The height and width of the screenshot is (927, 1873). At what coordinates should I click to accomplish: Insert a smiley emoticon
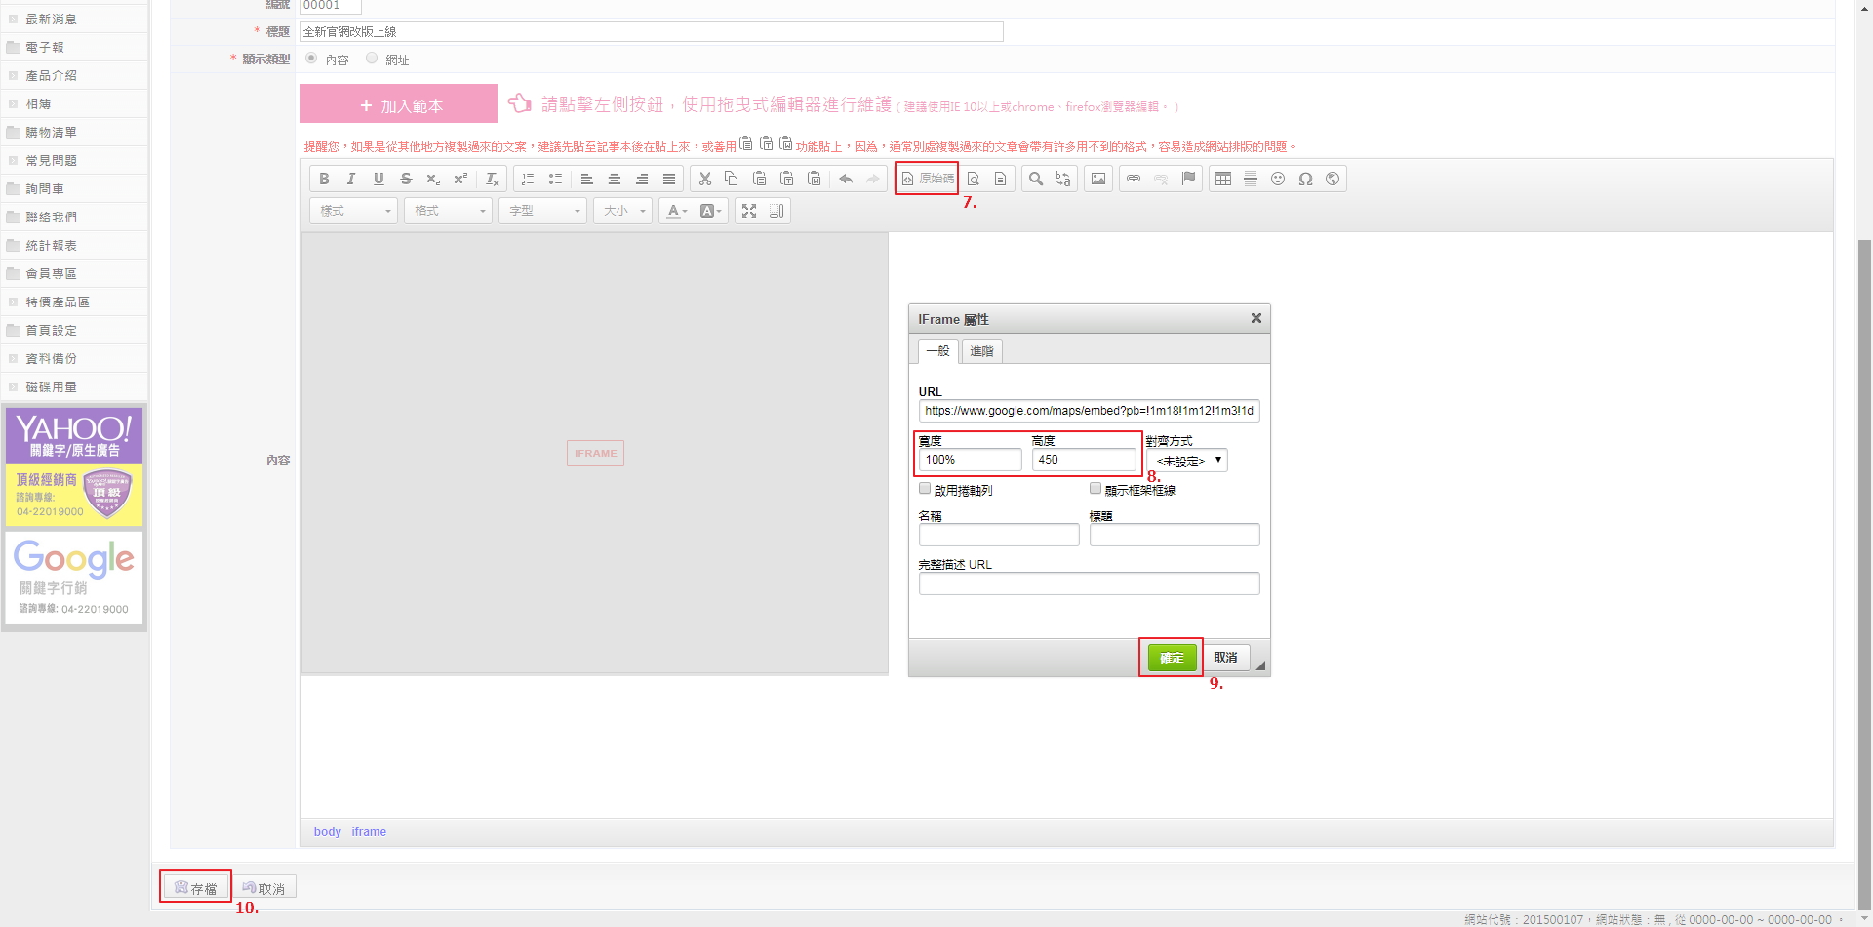tap(1278, 179)
